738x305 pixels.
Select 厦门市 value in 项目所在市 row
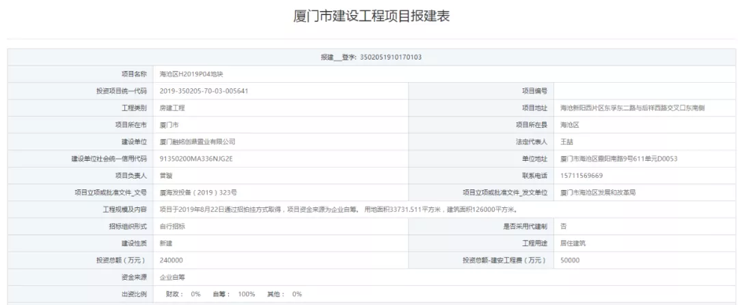click(169, 125)
